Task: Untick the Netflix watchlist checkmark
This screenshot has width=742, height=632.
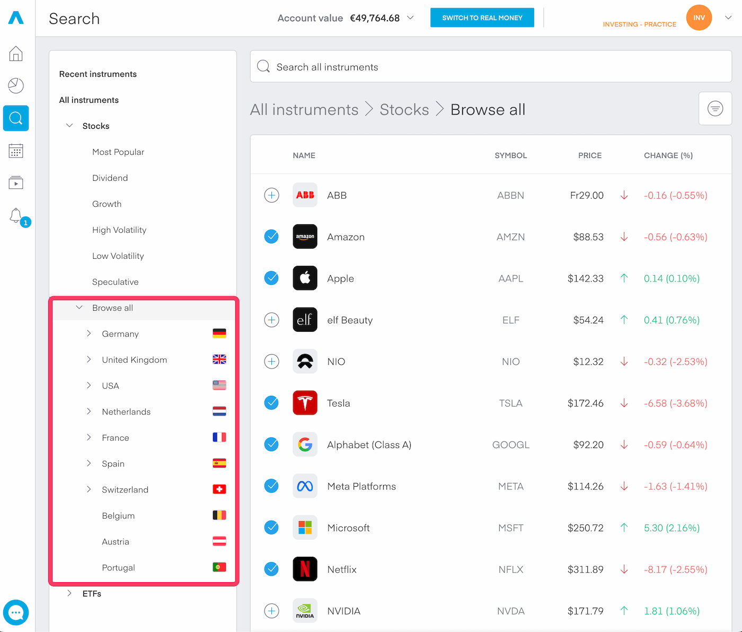Action: 271,569
